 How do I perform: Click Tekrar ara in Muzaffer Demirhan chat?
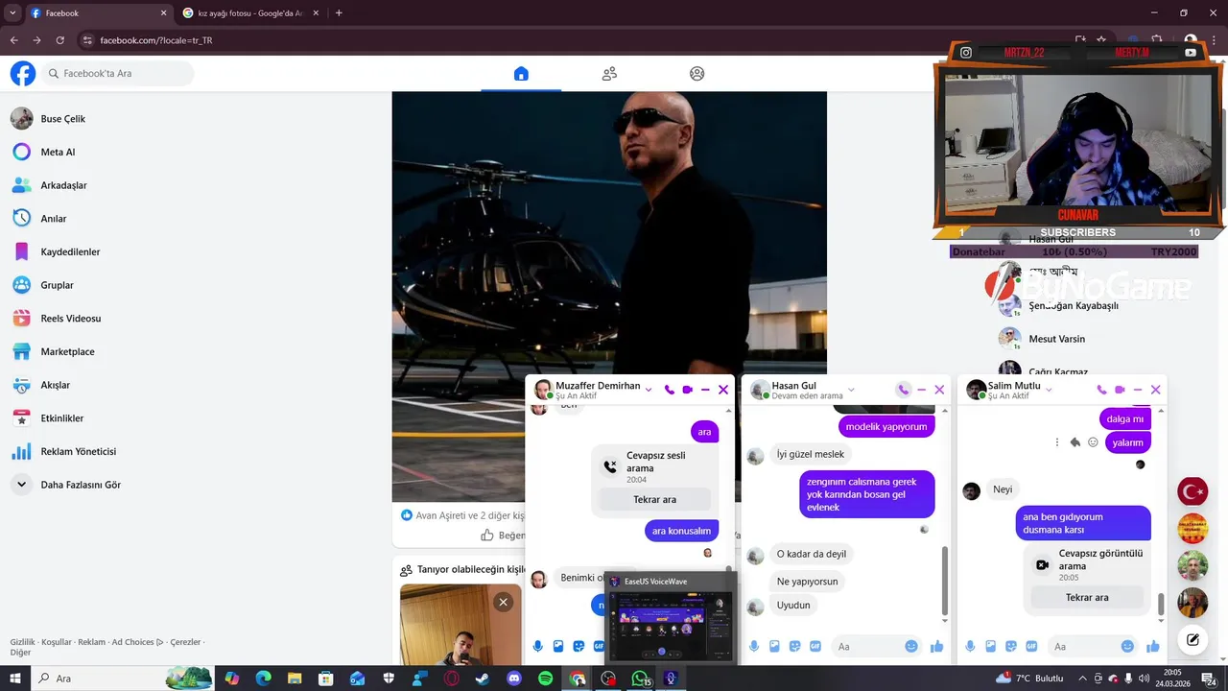point(655,499)
